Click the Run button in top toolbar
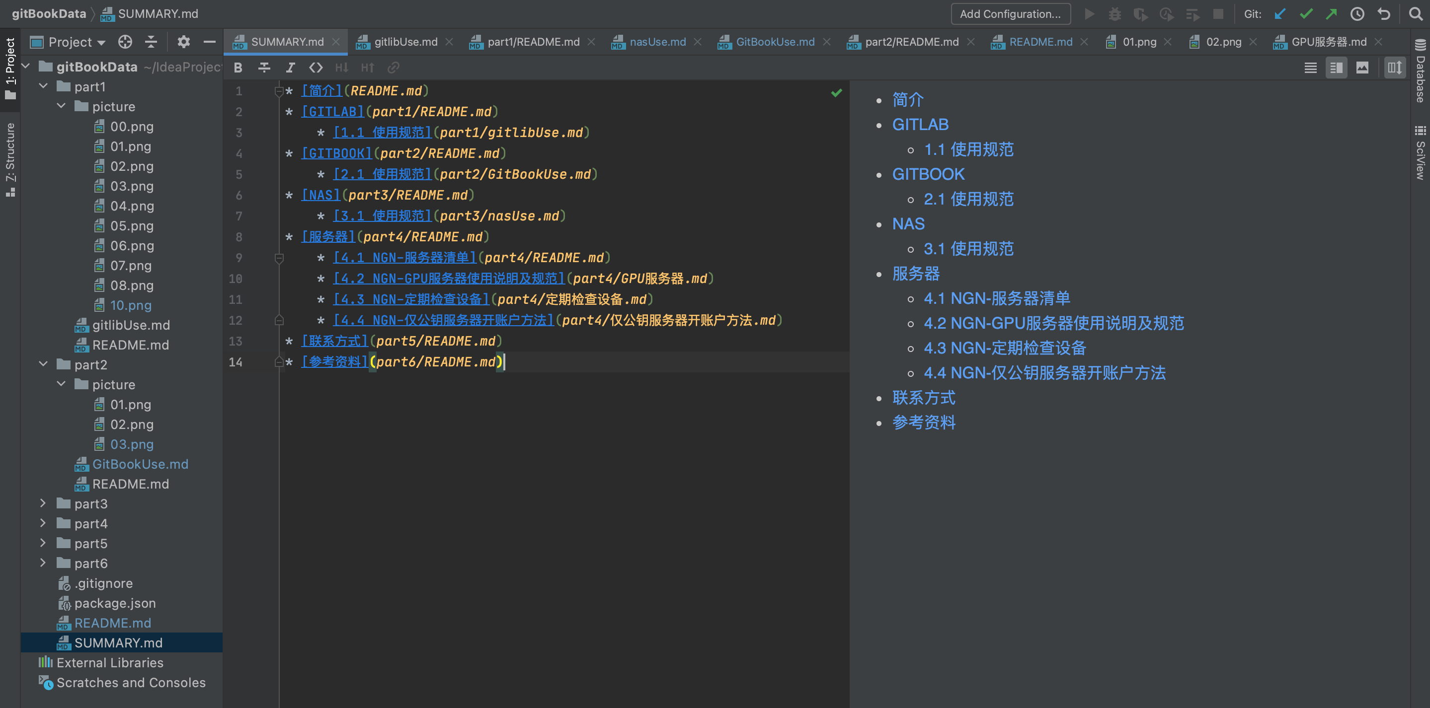1430x708 pixels. [x=1090, y=14]
